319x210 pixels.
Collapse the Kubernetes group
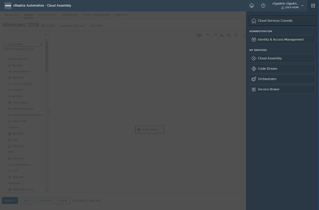click(5, 96)
